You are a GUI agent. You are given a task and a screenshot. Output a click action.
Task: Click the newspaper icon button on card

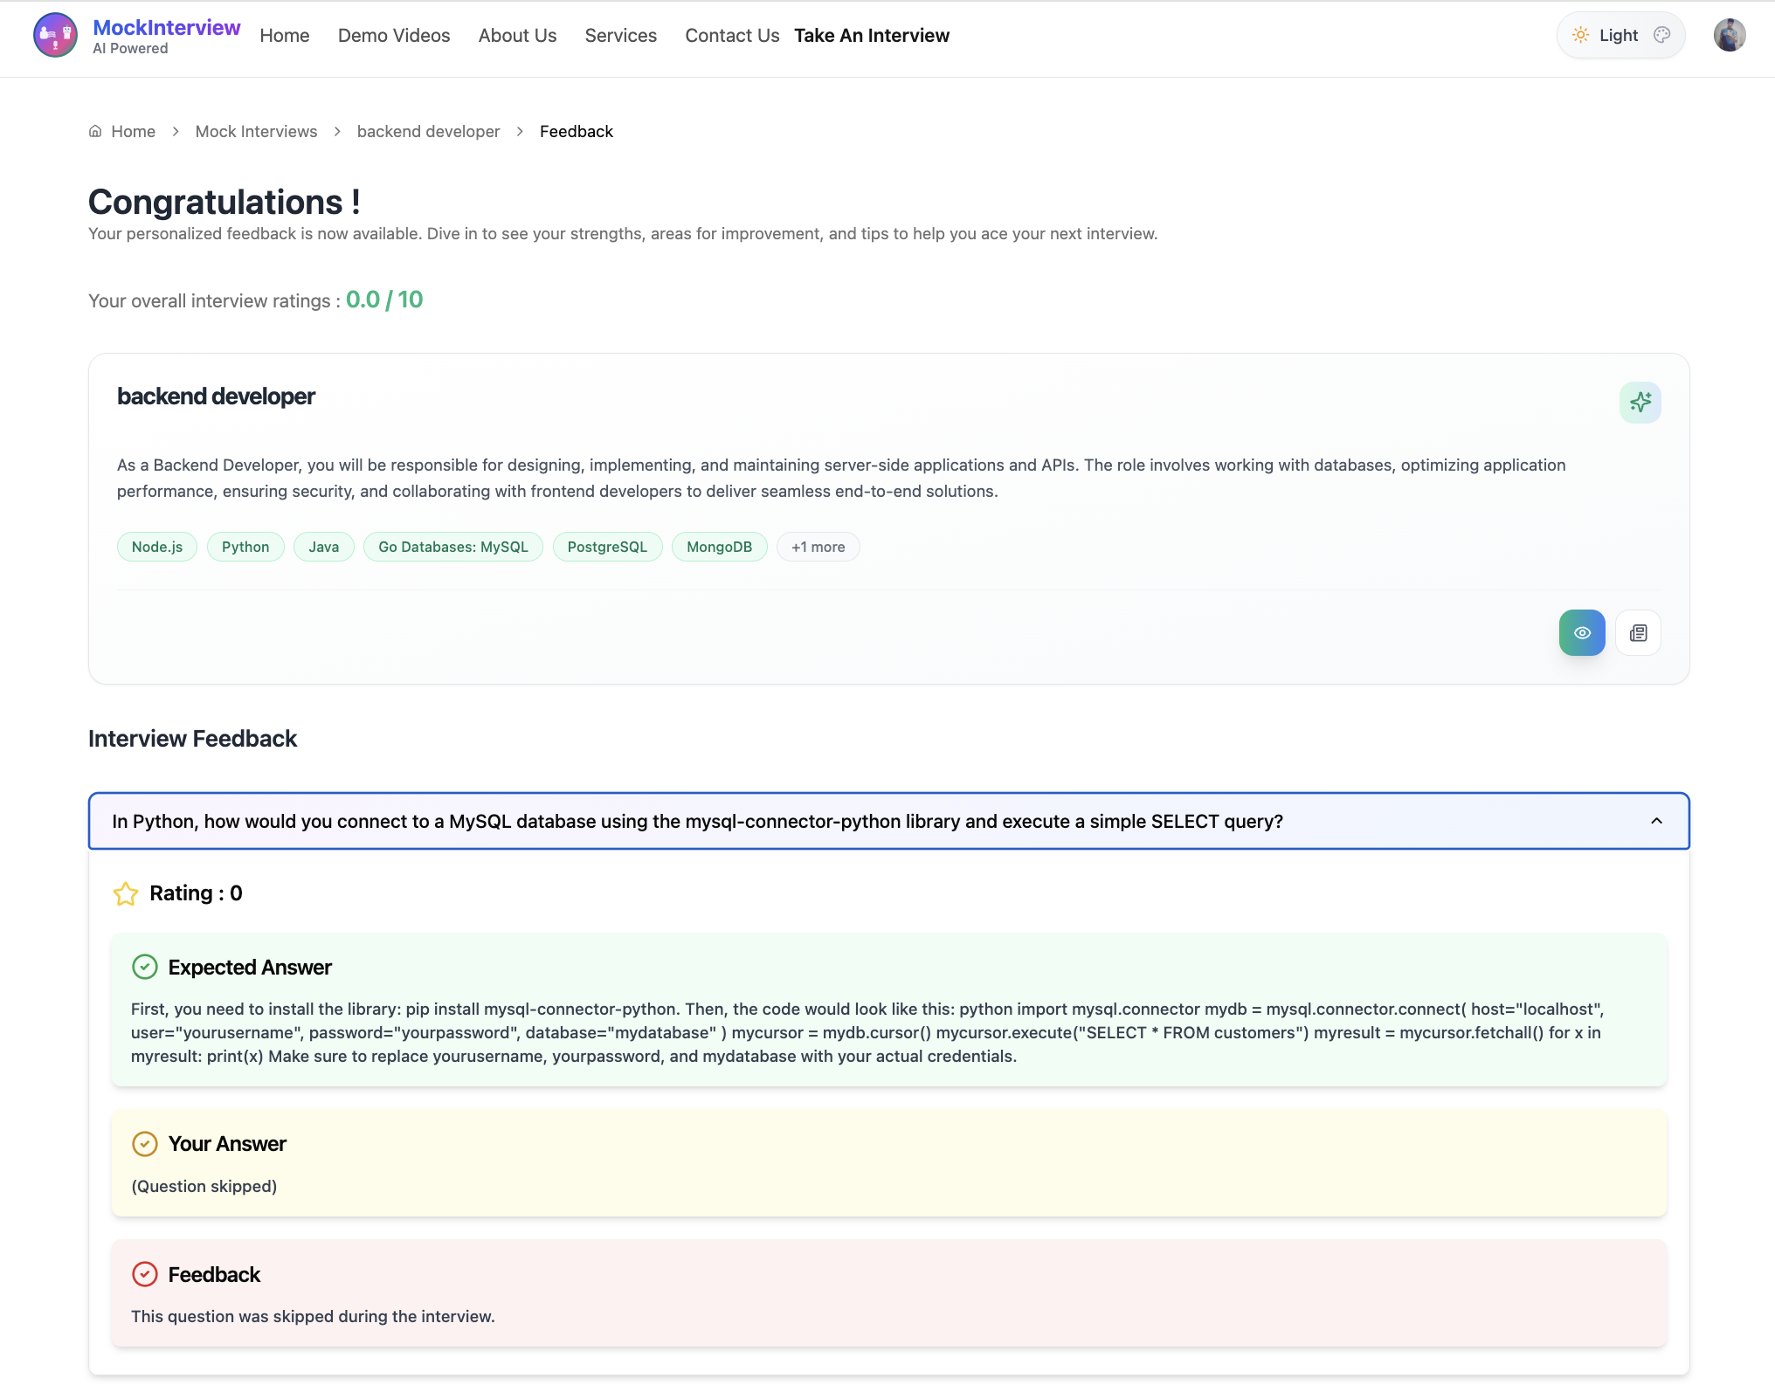click(1638, 633)
